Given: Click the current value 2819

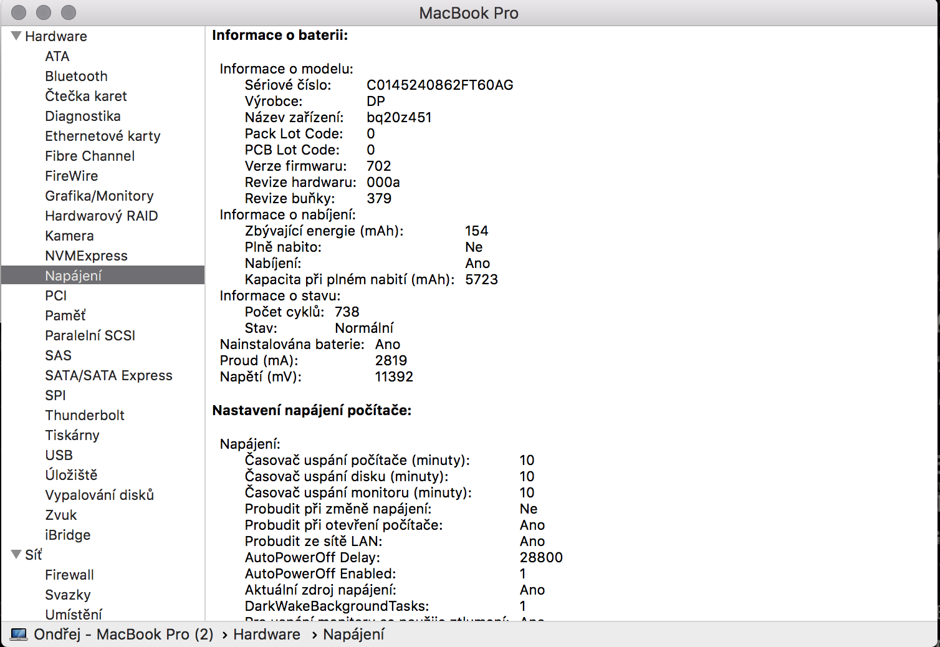Looking at the screenshot, I should 391,360.
